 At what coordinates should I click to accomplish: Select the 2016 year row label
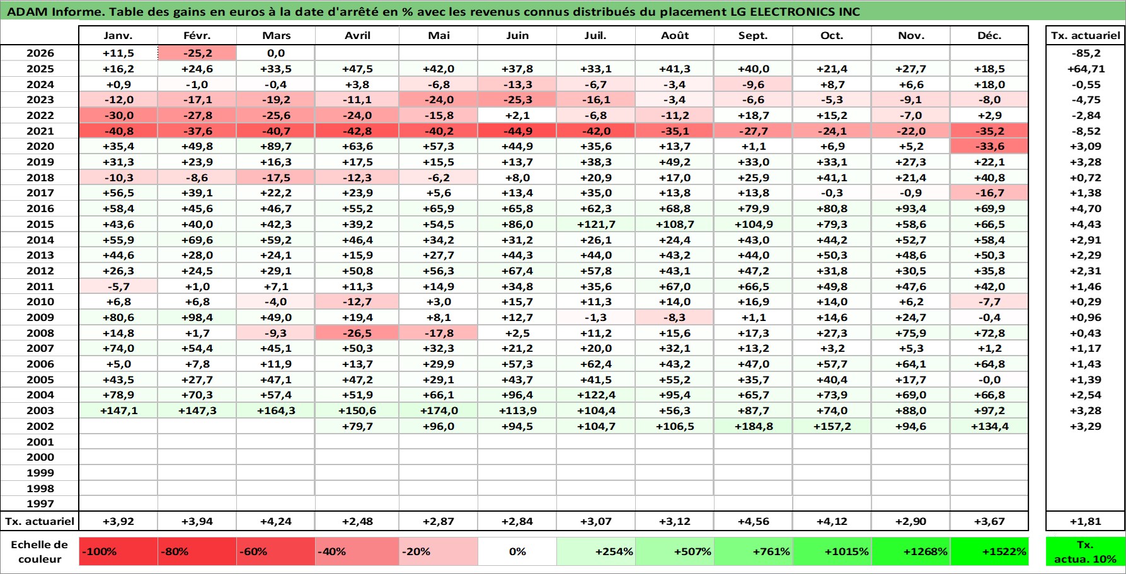tap(40, 208)
